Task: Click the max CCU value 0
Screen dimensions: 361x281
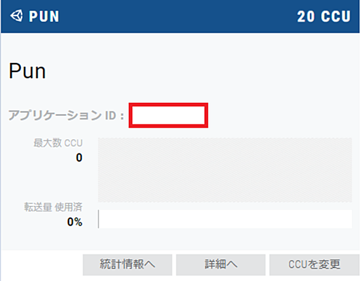Action: click(x=79, y=158)
